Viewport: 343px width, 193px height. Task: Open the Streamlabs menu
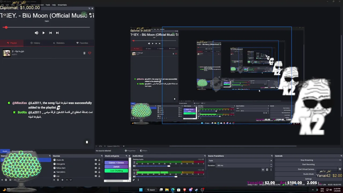(62, 5)
